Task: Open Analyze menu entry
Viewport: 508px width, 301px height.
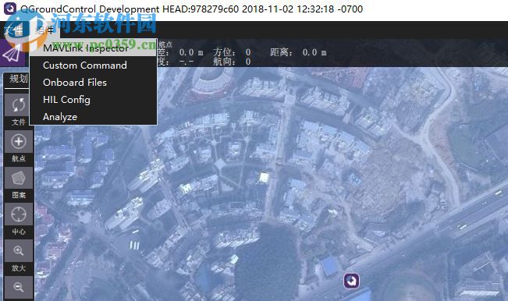Action: [x=93, y=116]
